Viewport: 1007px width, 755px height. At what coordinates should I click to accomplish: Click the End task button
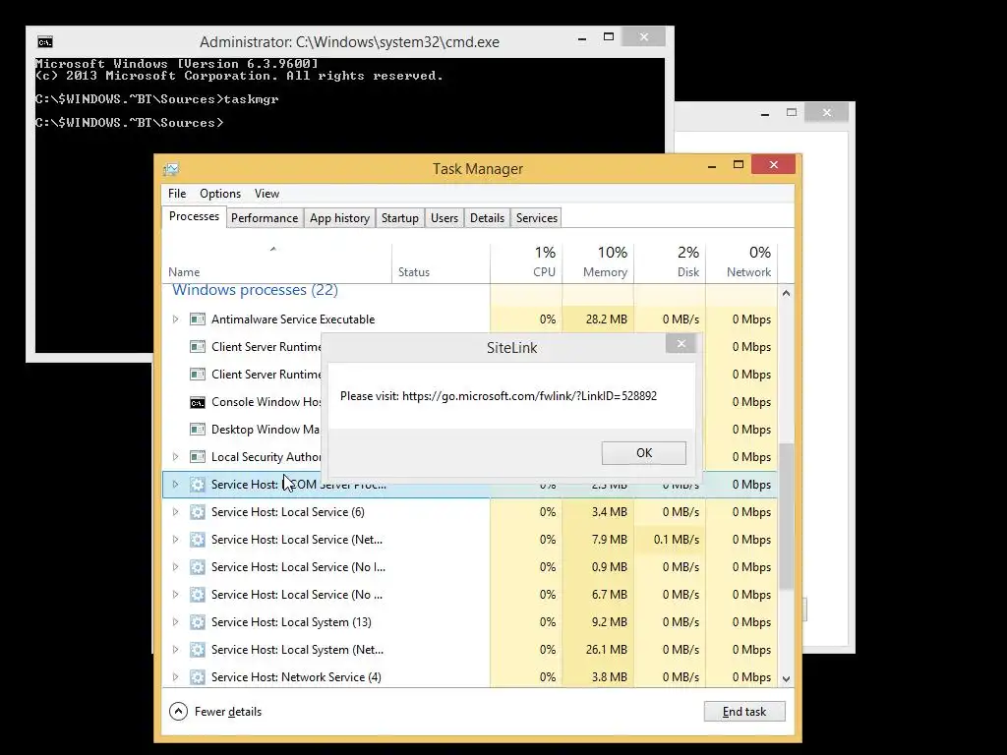744,712
